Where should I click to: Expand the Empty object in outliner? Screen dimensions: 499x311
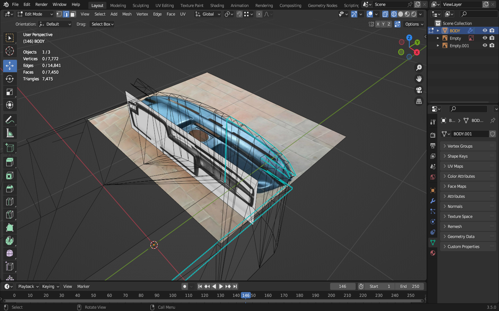point(438,38)
